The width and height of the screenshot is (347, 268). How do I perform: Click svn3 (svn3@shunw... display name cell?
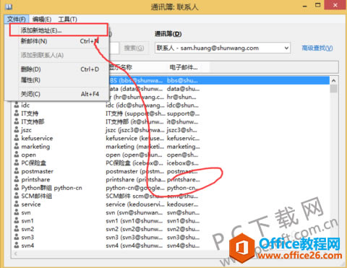click(x=134, y=238)
